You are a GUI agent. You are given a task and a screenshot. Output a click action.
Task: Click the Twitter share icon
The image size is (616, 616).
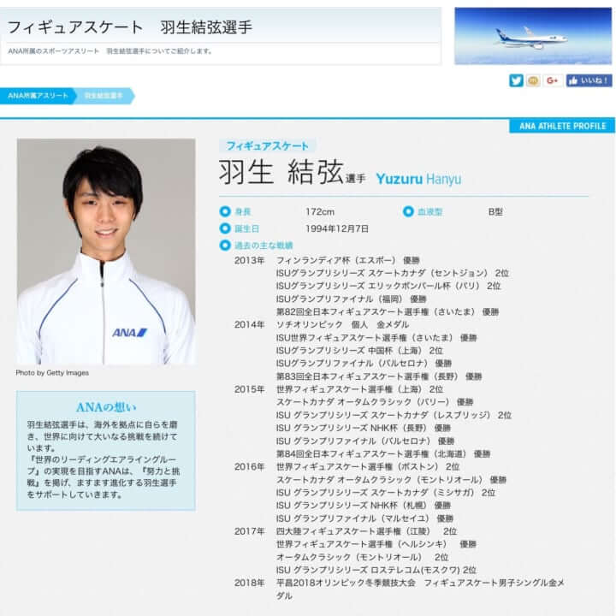pyautogui.click(x=516, y=80)
